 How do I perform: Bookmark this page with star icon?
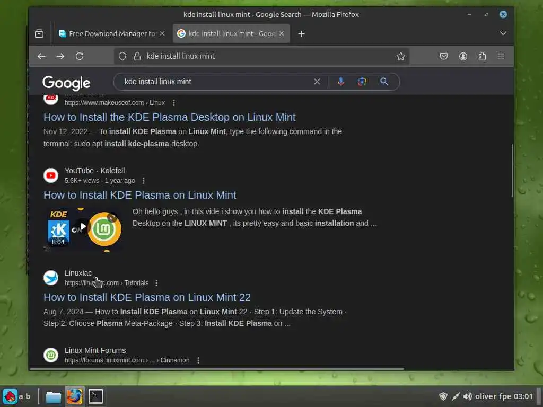pos(401,56)
